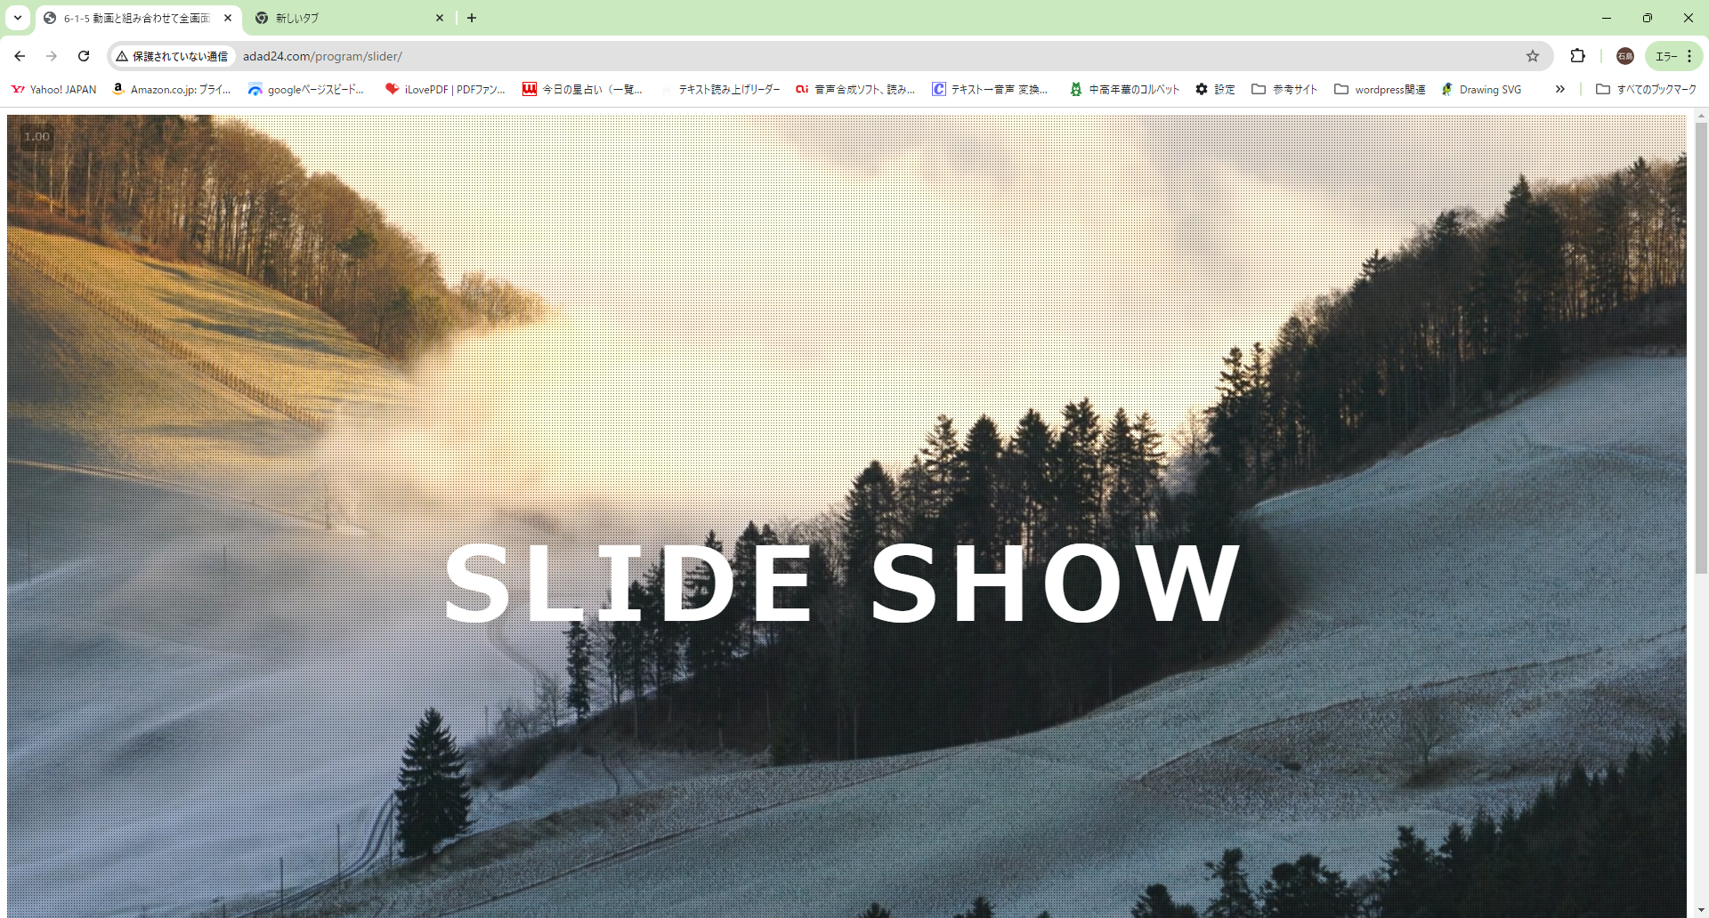Expand the 参考サイト bookmark folder
The height and width of the screenshot is (918, 1709).
(1284, 90)
